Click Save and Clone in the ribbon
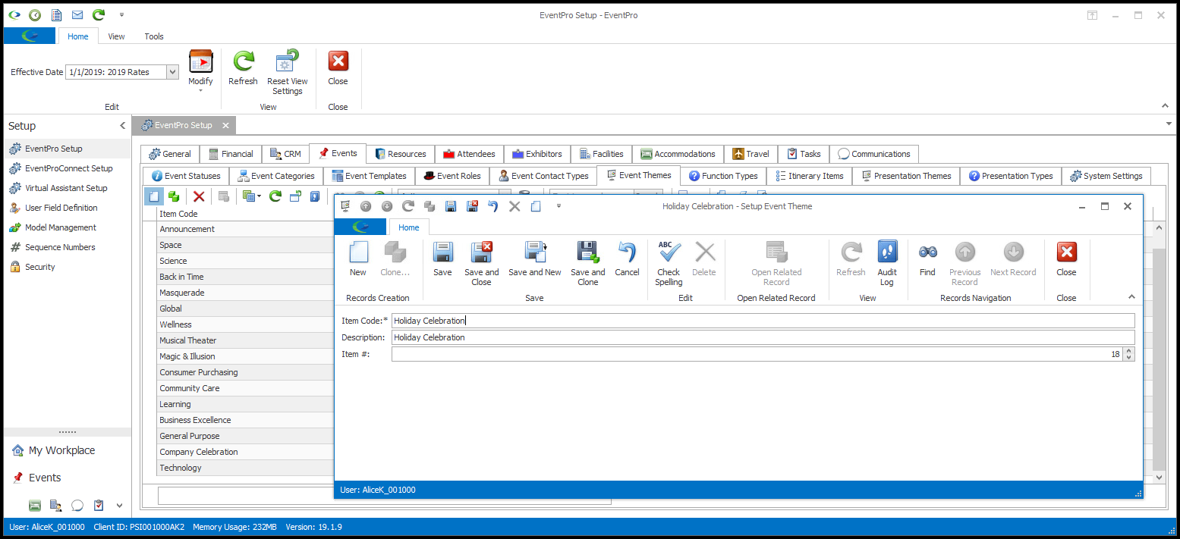 coord(588,264)
